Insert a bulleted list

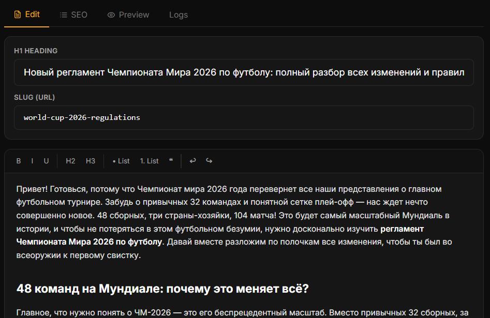coord(121,161)
